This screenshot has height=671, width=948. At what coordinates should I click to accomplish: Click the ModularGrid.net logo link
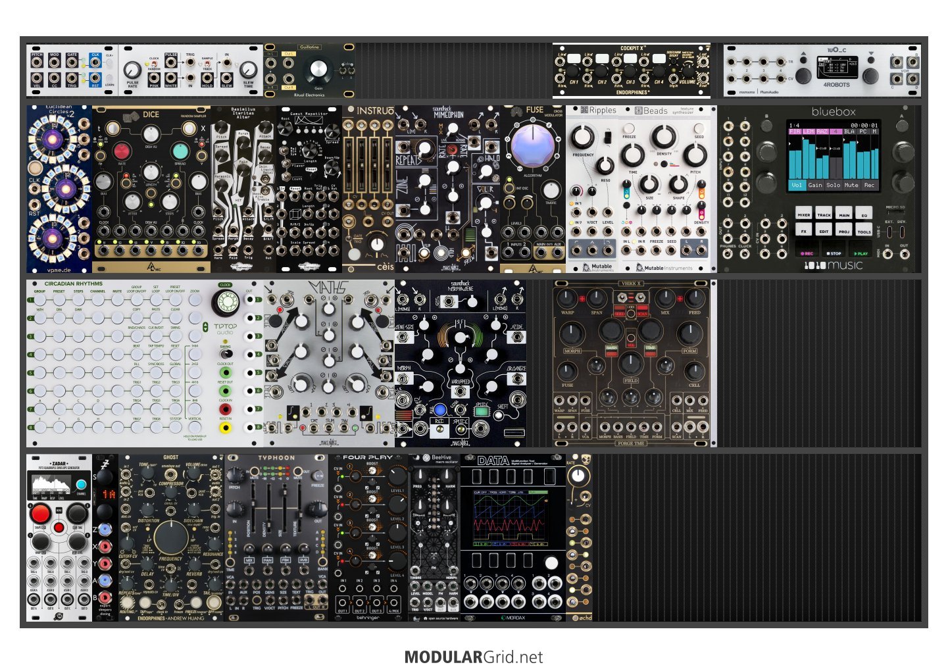474,657
